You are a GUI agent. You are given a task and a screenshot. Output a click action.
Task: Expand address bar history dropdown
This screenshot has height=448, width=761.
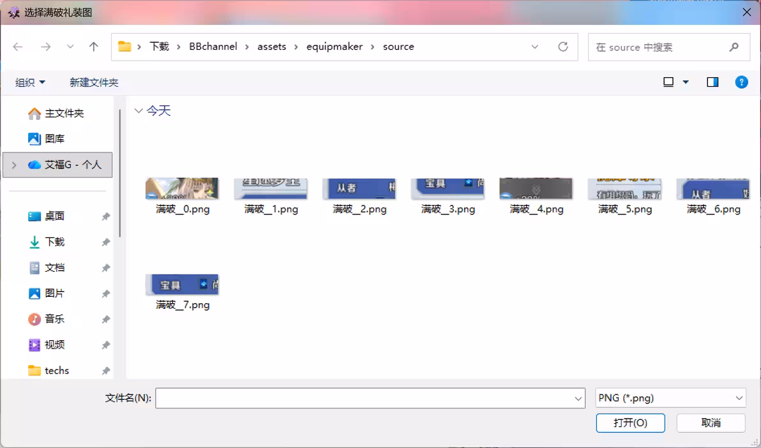[535, 47]
